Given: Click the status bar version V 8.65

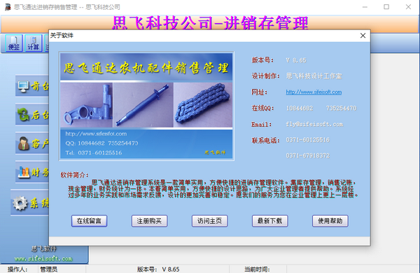Looking at the screenshot, I should (171, 269).
